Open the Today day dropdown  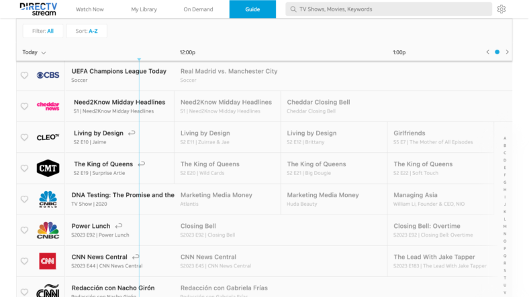click(34, 52)
